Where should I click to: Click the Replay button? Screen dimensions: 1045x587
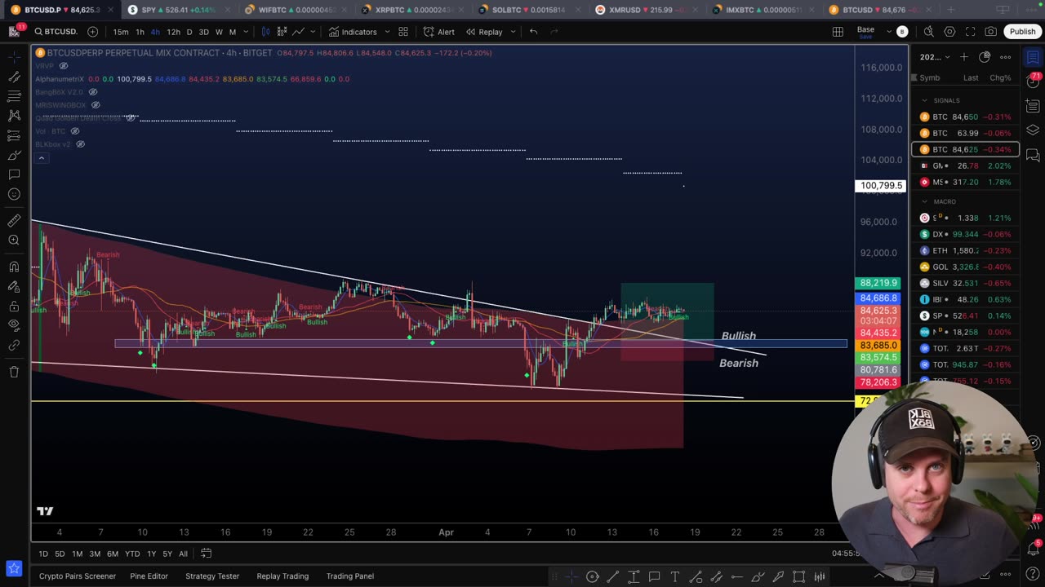[x=484, y=32]
